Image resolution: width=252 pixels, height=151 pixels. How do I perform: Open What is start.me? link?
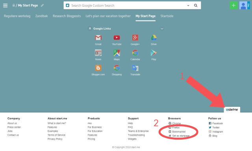click(x=57, y=123)
